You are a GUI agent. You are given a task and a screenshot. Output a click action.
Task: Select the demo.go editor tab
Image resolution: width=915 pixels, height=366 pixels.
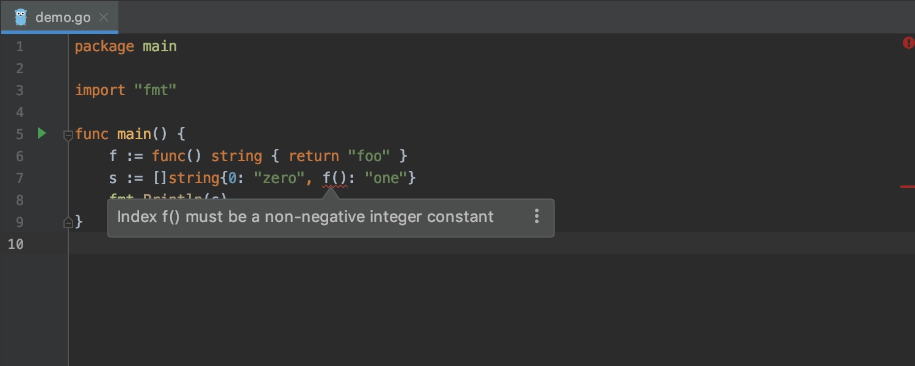pos(59,17)
